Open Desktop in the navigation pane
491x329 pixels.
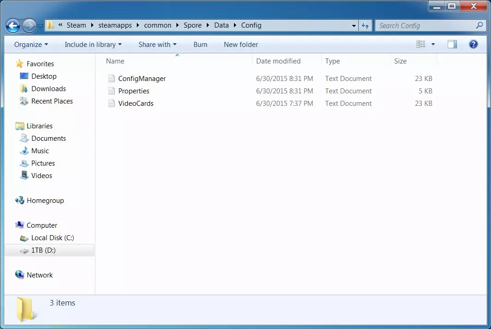pos(44,76)
